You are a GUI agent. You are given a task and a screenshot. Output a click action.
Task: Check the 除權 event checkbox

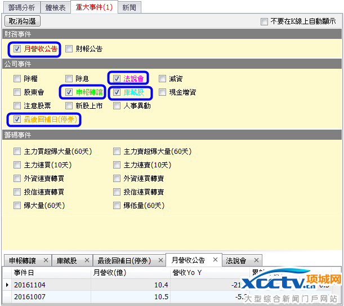point(17,78)
